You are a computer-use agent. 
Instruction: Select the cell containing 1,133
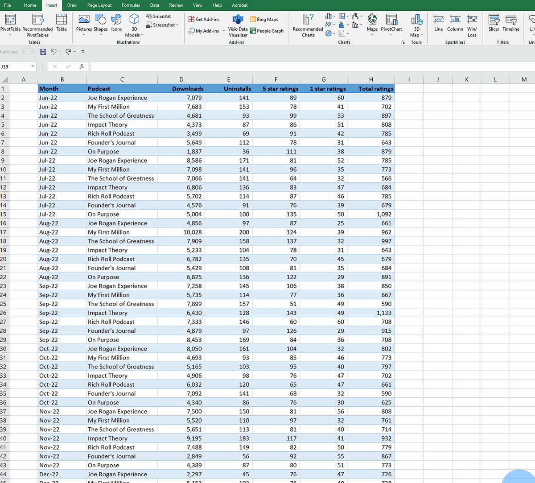[x=371, y=313]
